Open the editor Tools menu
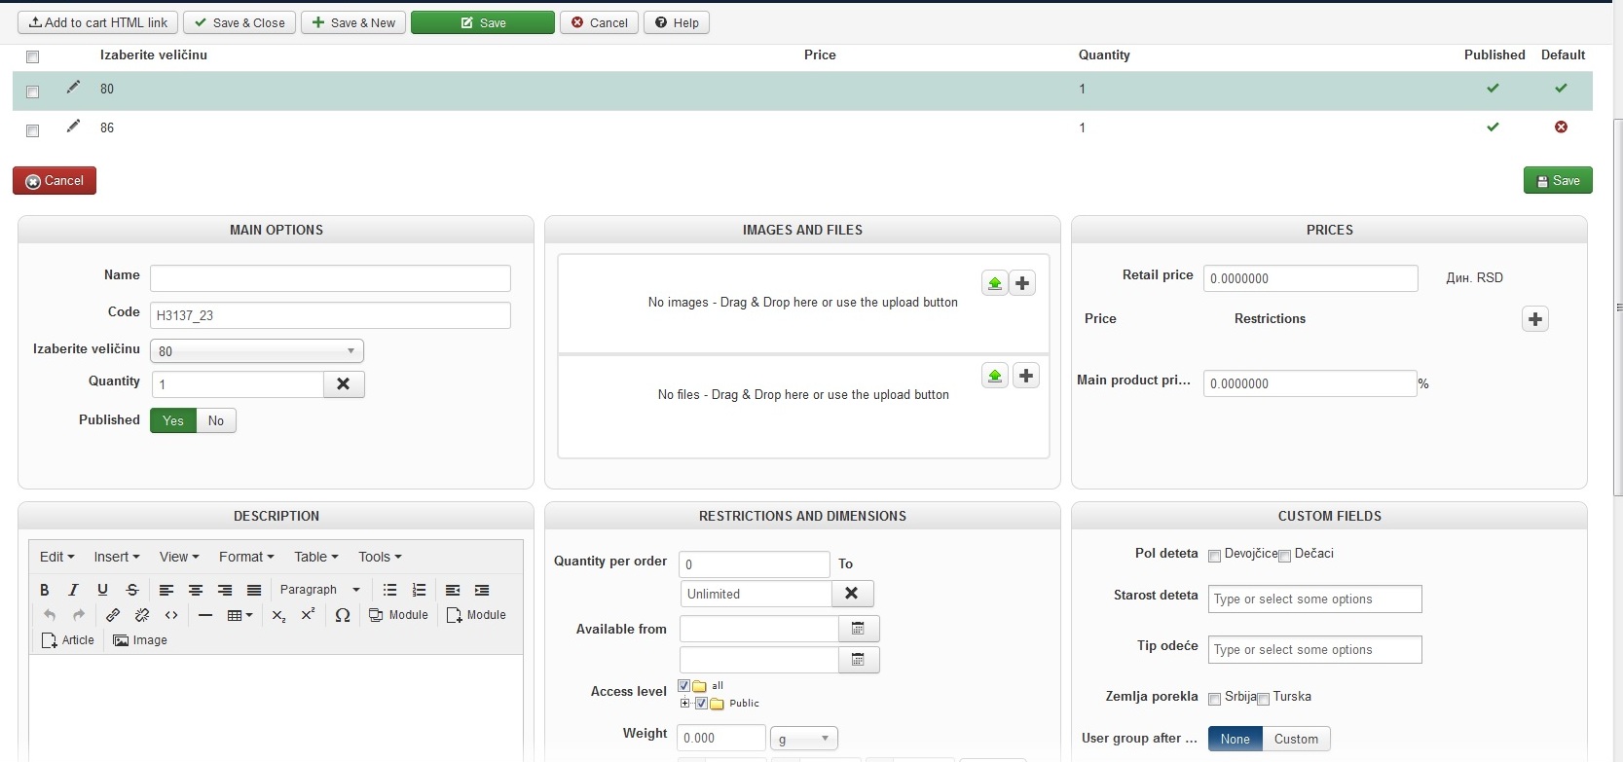1623x762 pixels. (380, 557)
